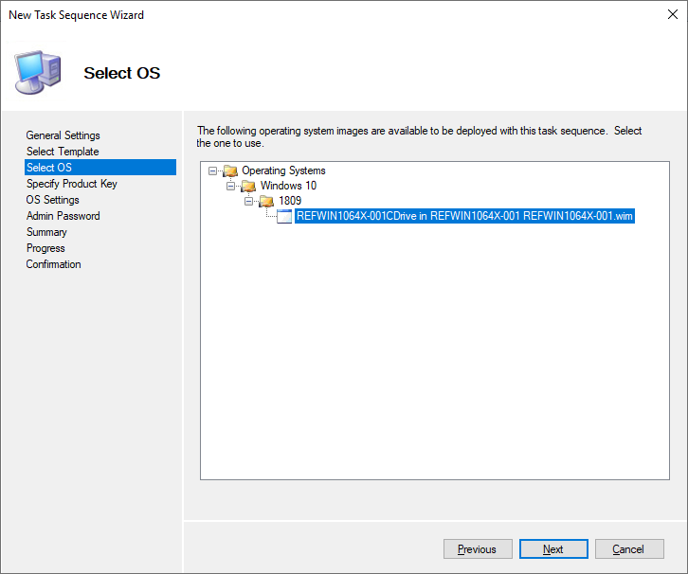Viewport: 688px width, 574px height.
Task: Collapse the Windows 10 tree node
Action: click(x=231, y=186)
